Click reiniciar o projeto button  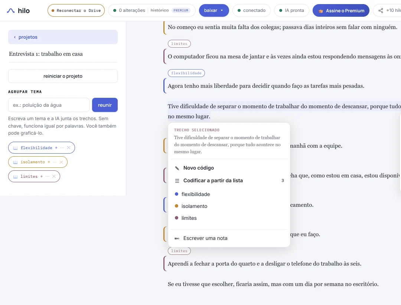pos(63,76)
